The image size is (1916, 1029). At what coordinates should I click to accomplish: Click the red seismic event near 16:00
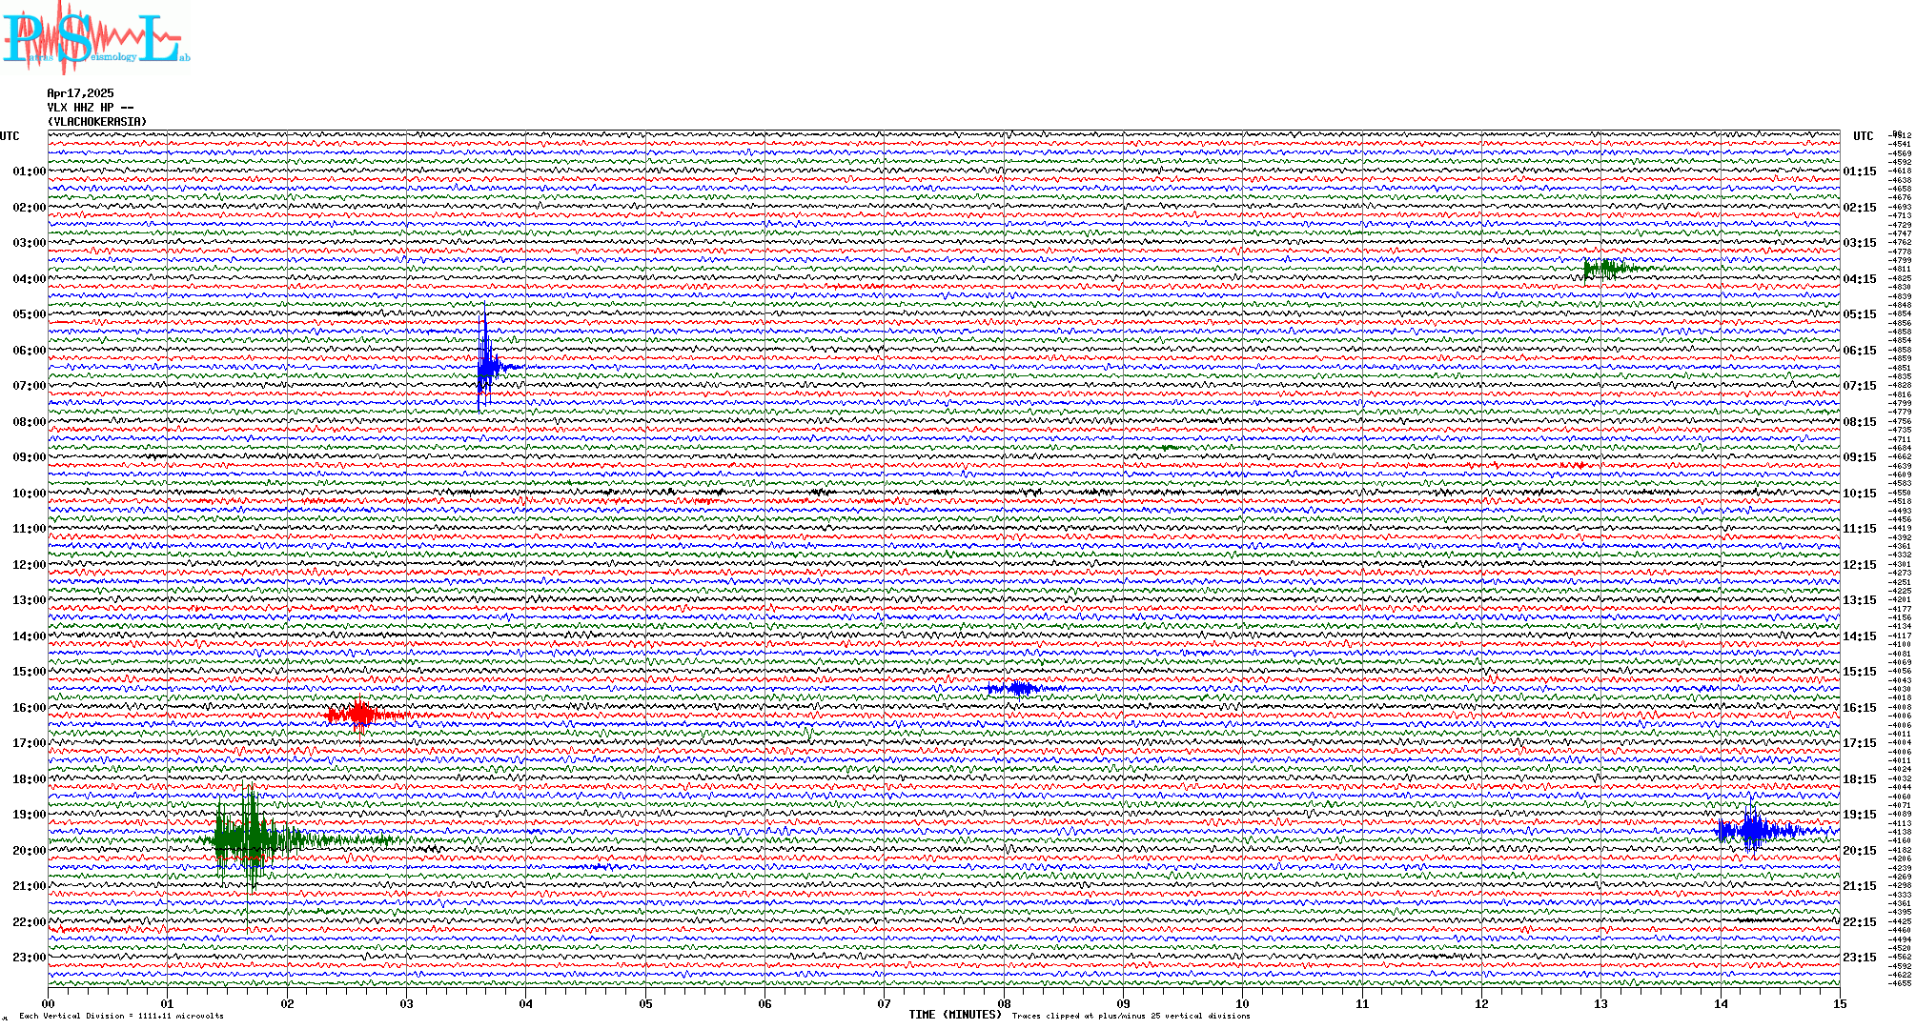(360, 714)
